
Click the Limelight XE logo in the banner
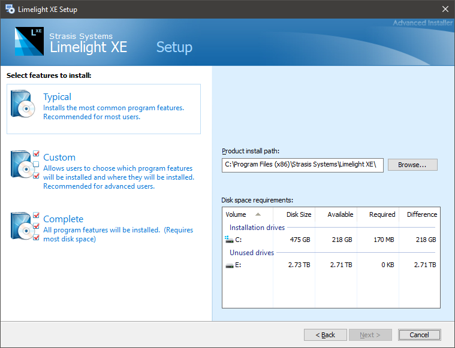pyautogui.click(x=29, y=41)
